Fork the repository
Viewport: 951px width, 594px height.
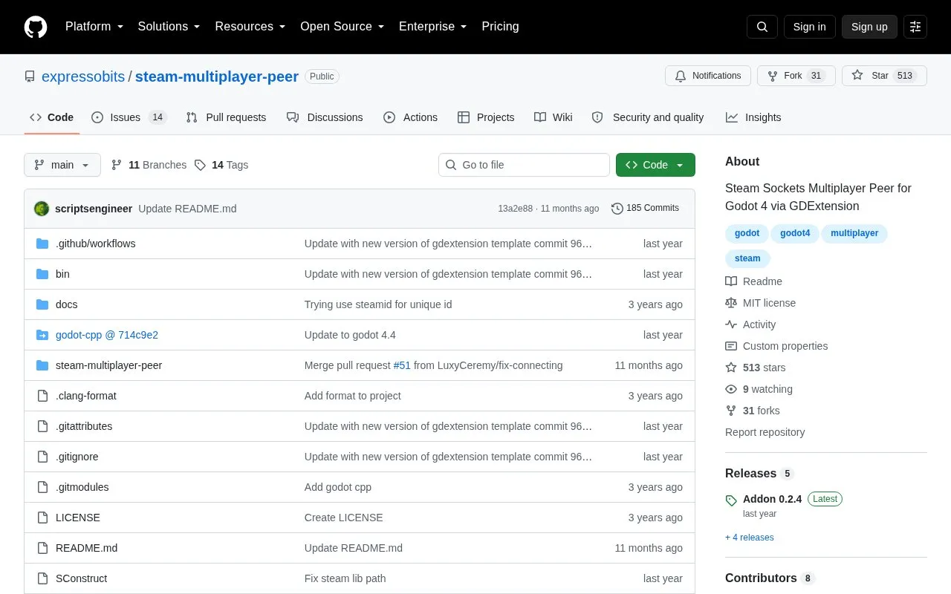[x=796, y=76]
